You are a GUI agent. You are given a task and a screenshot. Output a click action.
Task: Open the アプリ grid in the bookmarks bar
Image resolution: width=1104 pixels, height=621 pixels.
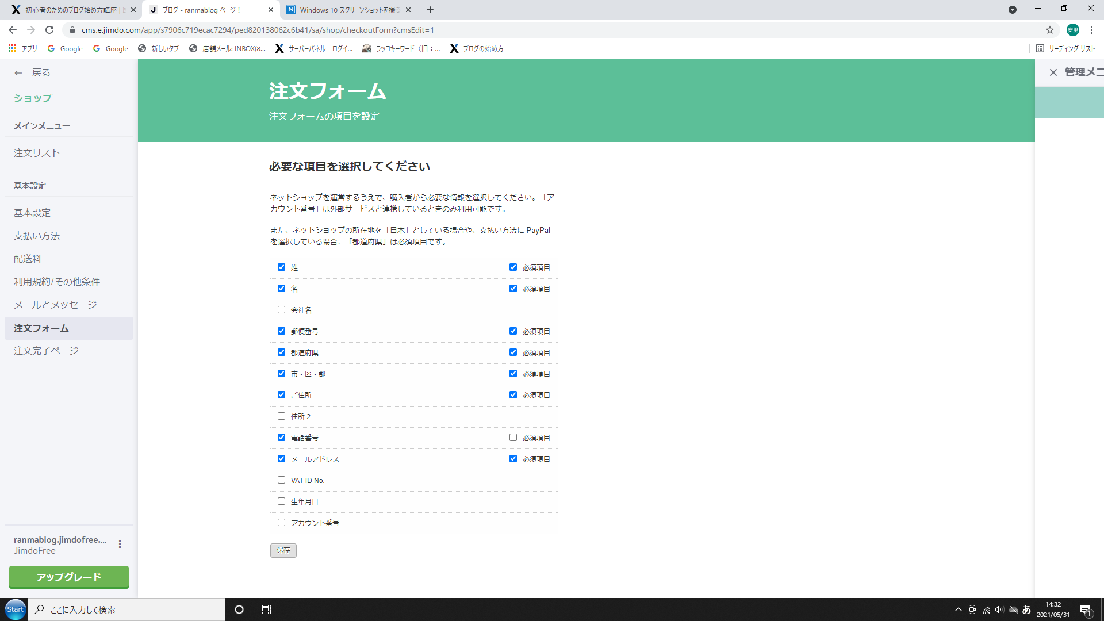12,49
